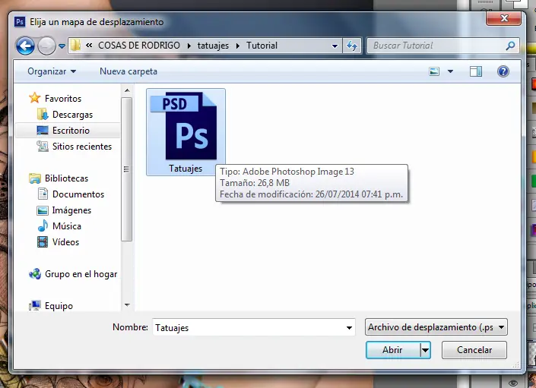Select COSAS DE RODRIGO in address path
Image resolution: width=536 pixels, height=388 pixels.
click(139, 46)
